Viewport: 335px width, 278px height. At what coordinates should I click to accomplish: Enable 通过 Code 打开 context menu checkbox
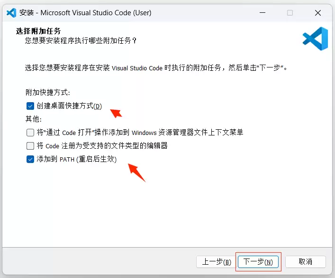point(30,133)
